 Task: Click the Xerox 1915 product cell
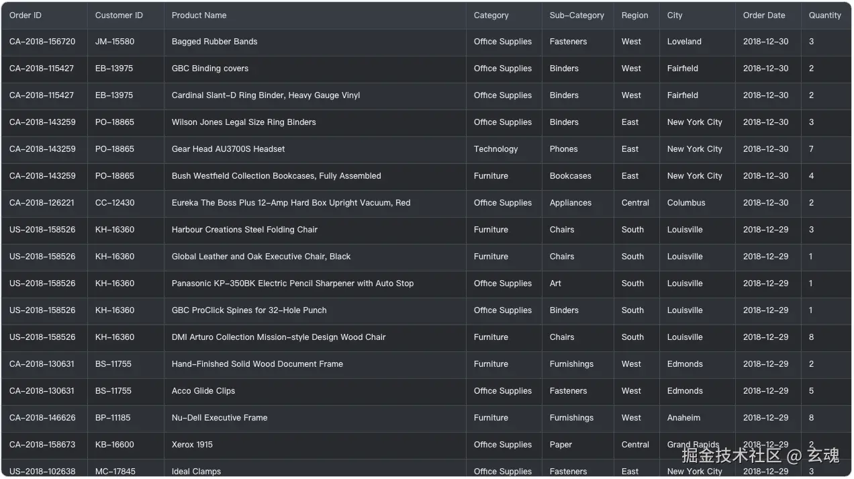click(192, 445)
